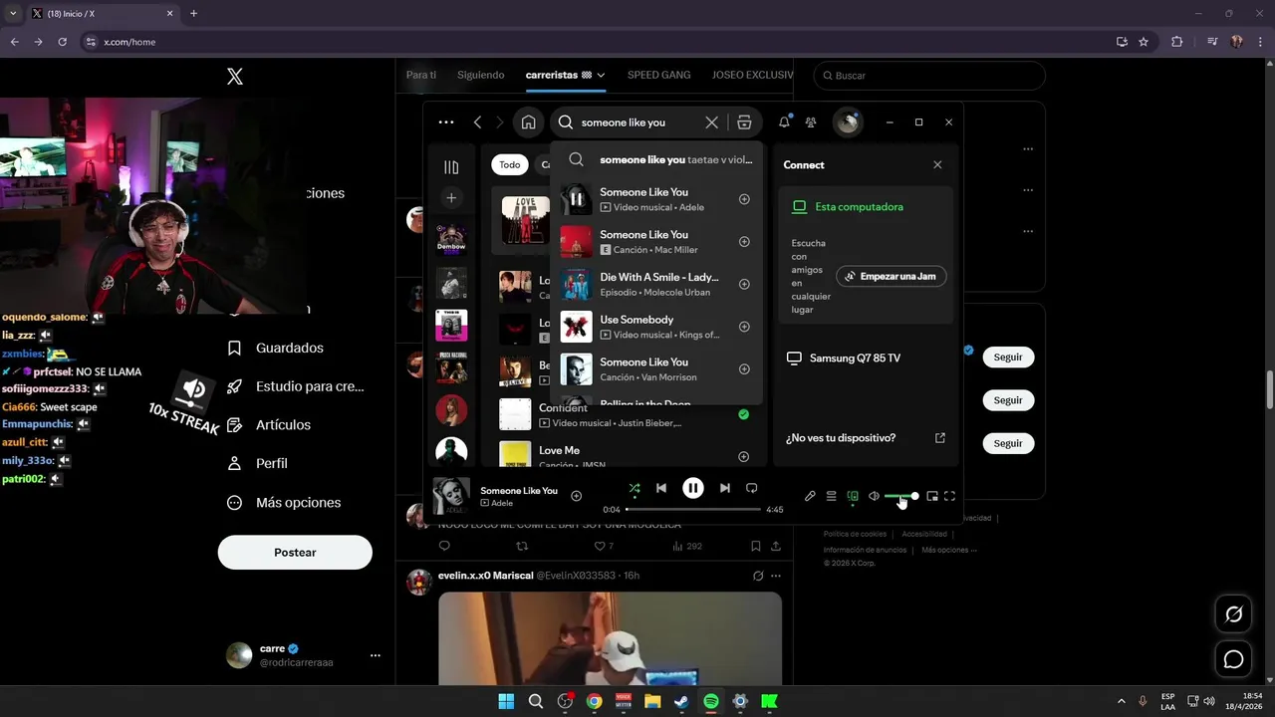The width and height of the screenshot is (1275, 717).
Task: Open Guardados in X sidebar
Action: (x=276, y=349)
